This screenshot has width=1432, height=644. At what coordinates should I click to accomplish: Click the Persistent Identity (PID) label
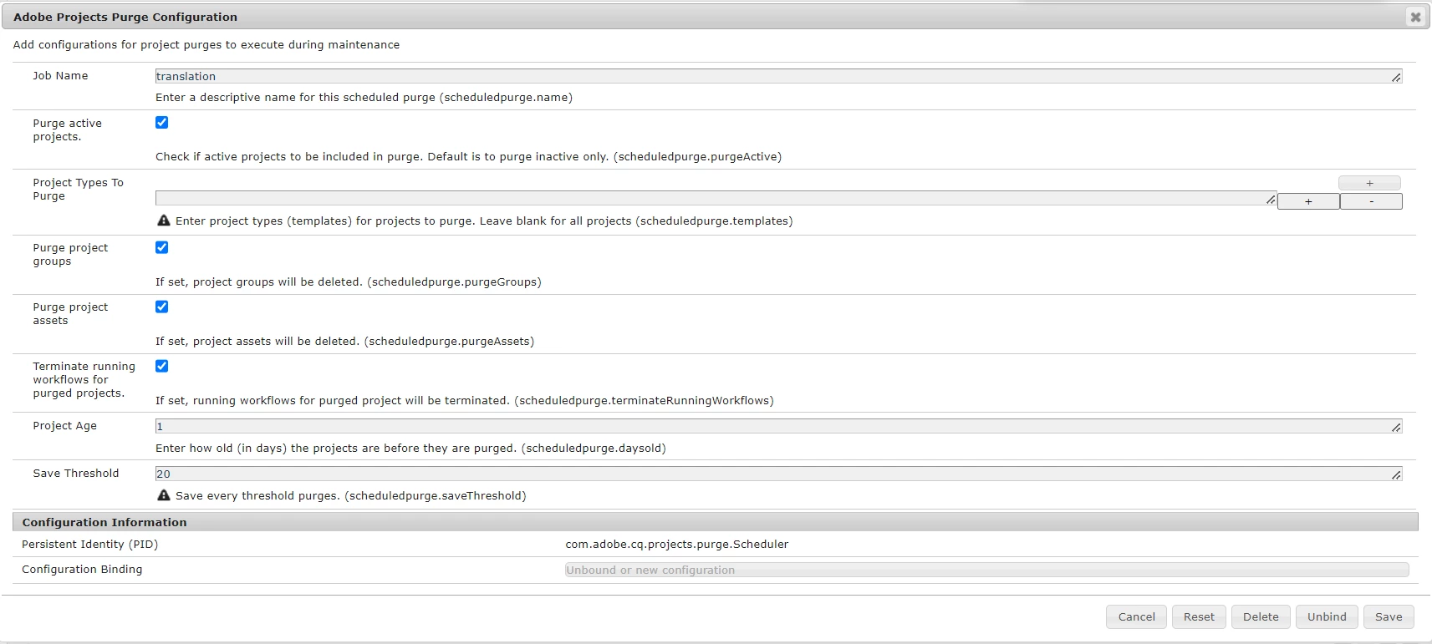(x=89, y=544)
